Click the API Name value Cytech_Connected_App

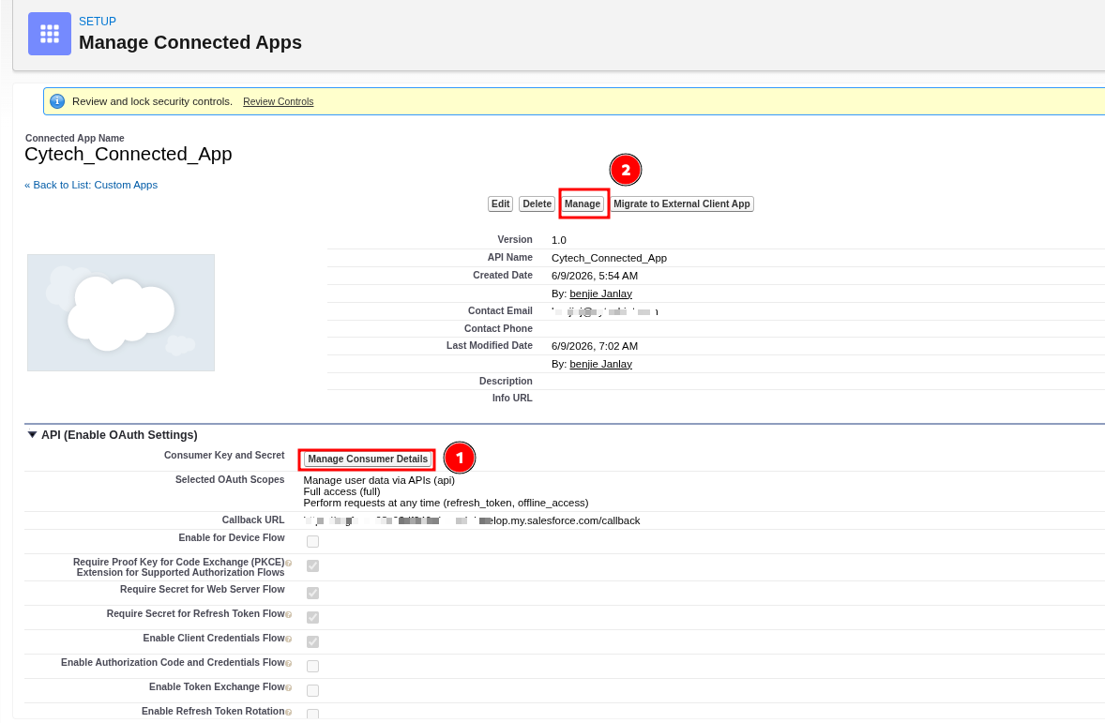click(609, 258)
